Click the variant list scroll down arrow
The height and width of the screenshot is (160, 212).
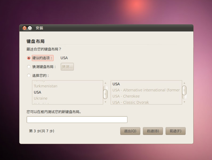(184, 102)
